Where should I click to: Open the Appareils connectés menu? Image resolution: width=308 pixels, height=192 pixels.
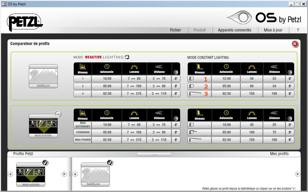[x=235, y=30]
